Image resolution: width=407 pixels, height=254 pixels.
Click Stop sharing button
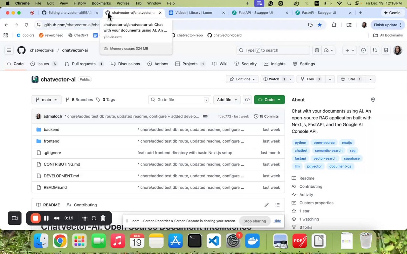(x=255, y=221)
